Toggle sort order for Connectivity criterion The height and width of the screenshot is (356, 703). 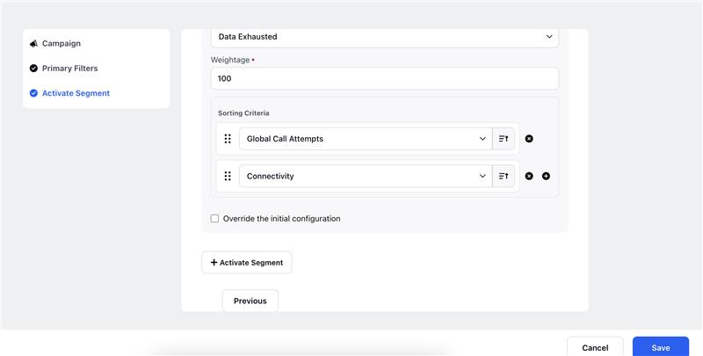pyautogui.click(x=504, y=176)
